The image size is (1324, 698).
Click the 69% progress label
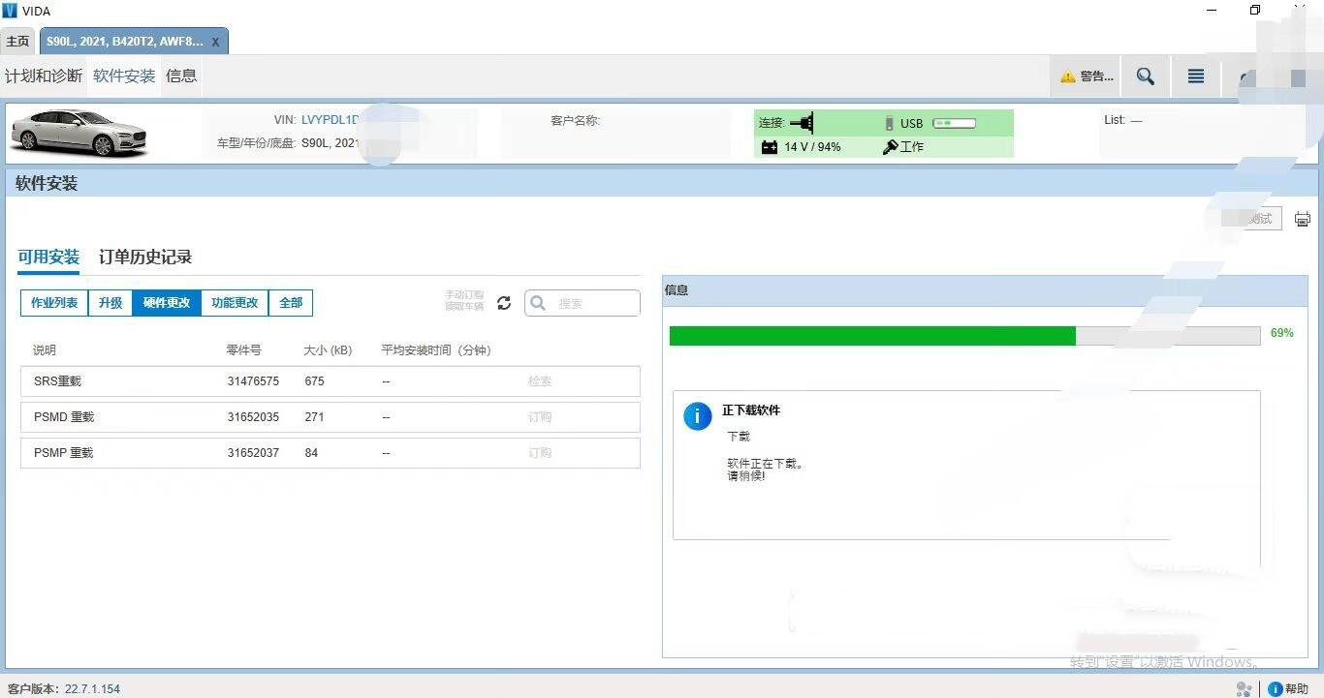coord(1281,333)
